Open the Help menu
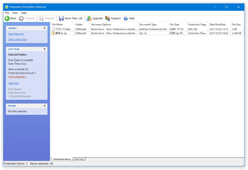This screenshot has height=170, width=248. (x=24, y=13)
